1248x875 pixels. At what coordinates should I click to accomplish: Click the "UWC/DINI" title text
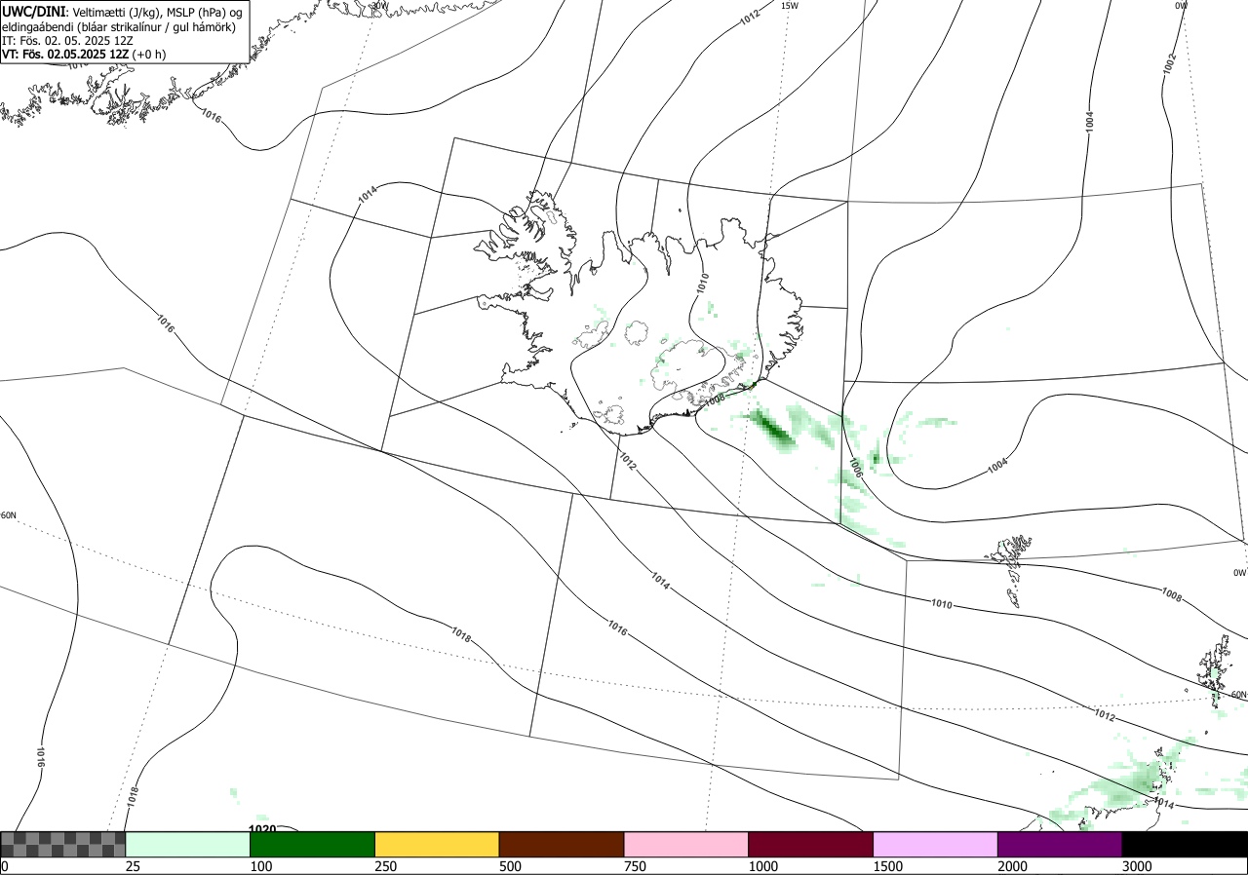[x=34, y=12]
